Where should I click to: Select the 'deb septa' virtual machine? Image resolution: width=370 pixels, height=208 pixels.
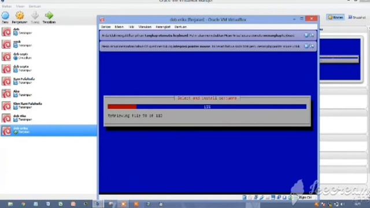(49, 69)
